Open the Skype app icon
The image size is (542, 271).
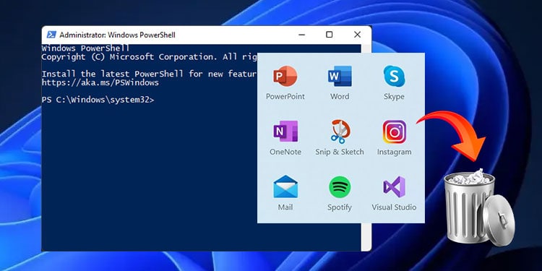coord(394,77)
